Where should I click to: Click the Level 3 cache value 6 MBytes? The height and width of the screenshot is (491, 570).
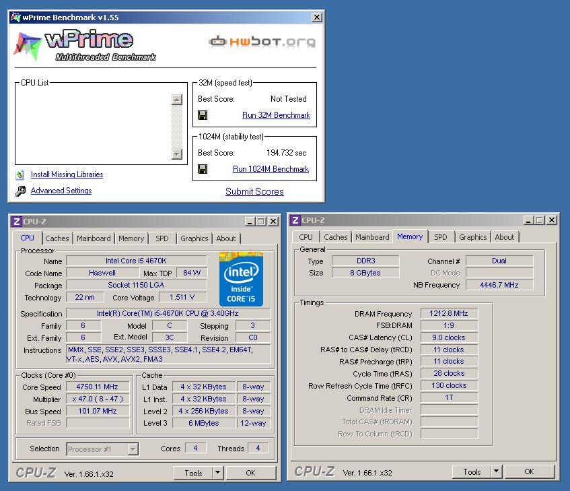click(203, 423)
